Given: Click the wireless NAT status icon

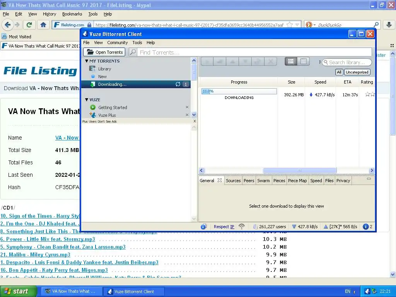Looking at the screenshot, I should 242,227.
